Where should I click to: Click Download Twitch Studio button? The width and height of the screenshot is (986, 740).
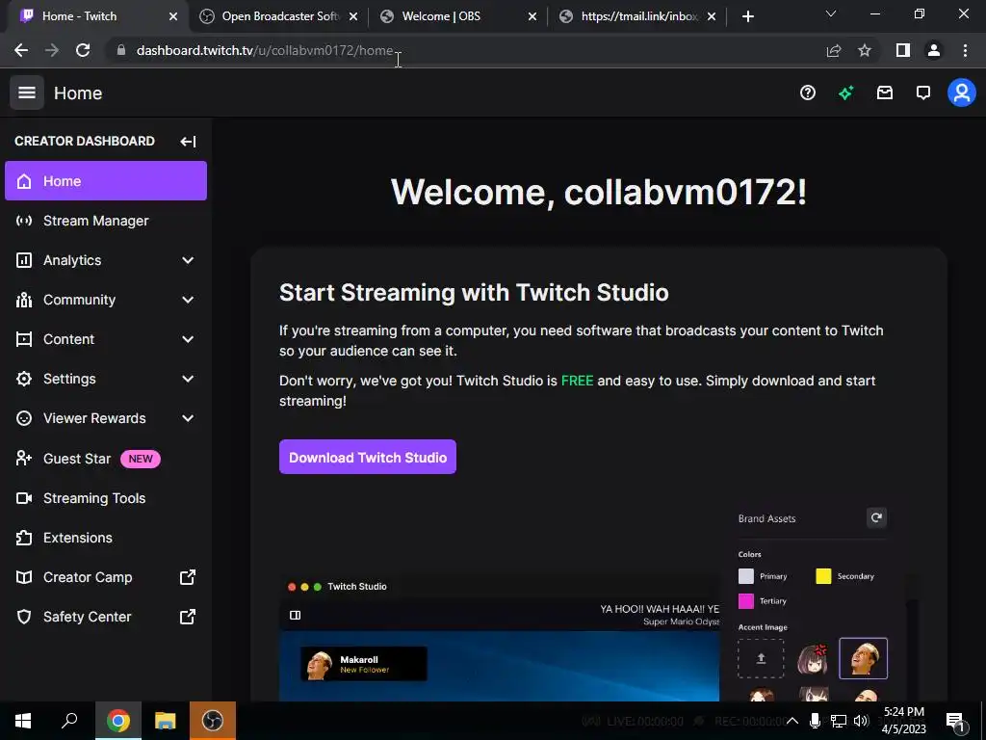click(x=367, y=457)
